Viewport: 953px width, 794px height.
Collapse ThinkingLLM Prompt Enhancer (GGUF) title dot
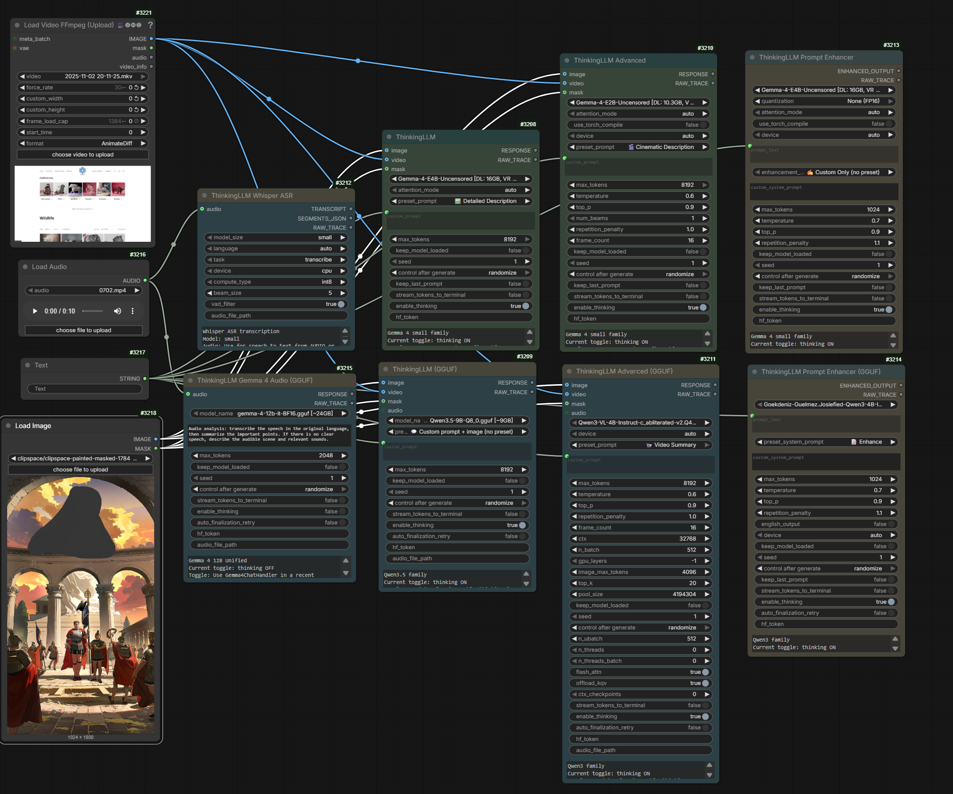pyautogui.click(x=755, y=372)
